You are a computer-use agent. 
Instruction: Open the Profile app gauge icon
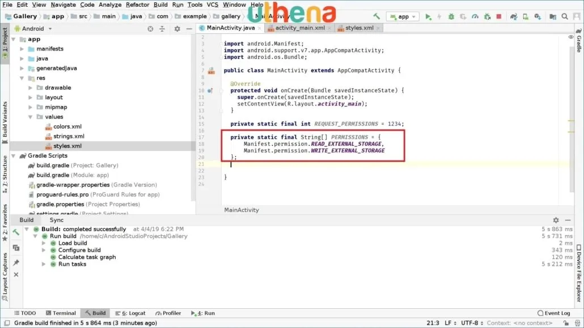pos(475,17)
